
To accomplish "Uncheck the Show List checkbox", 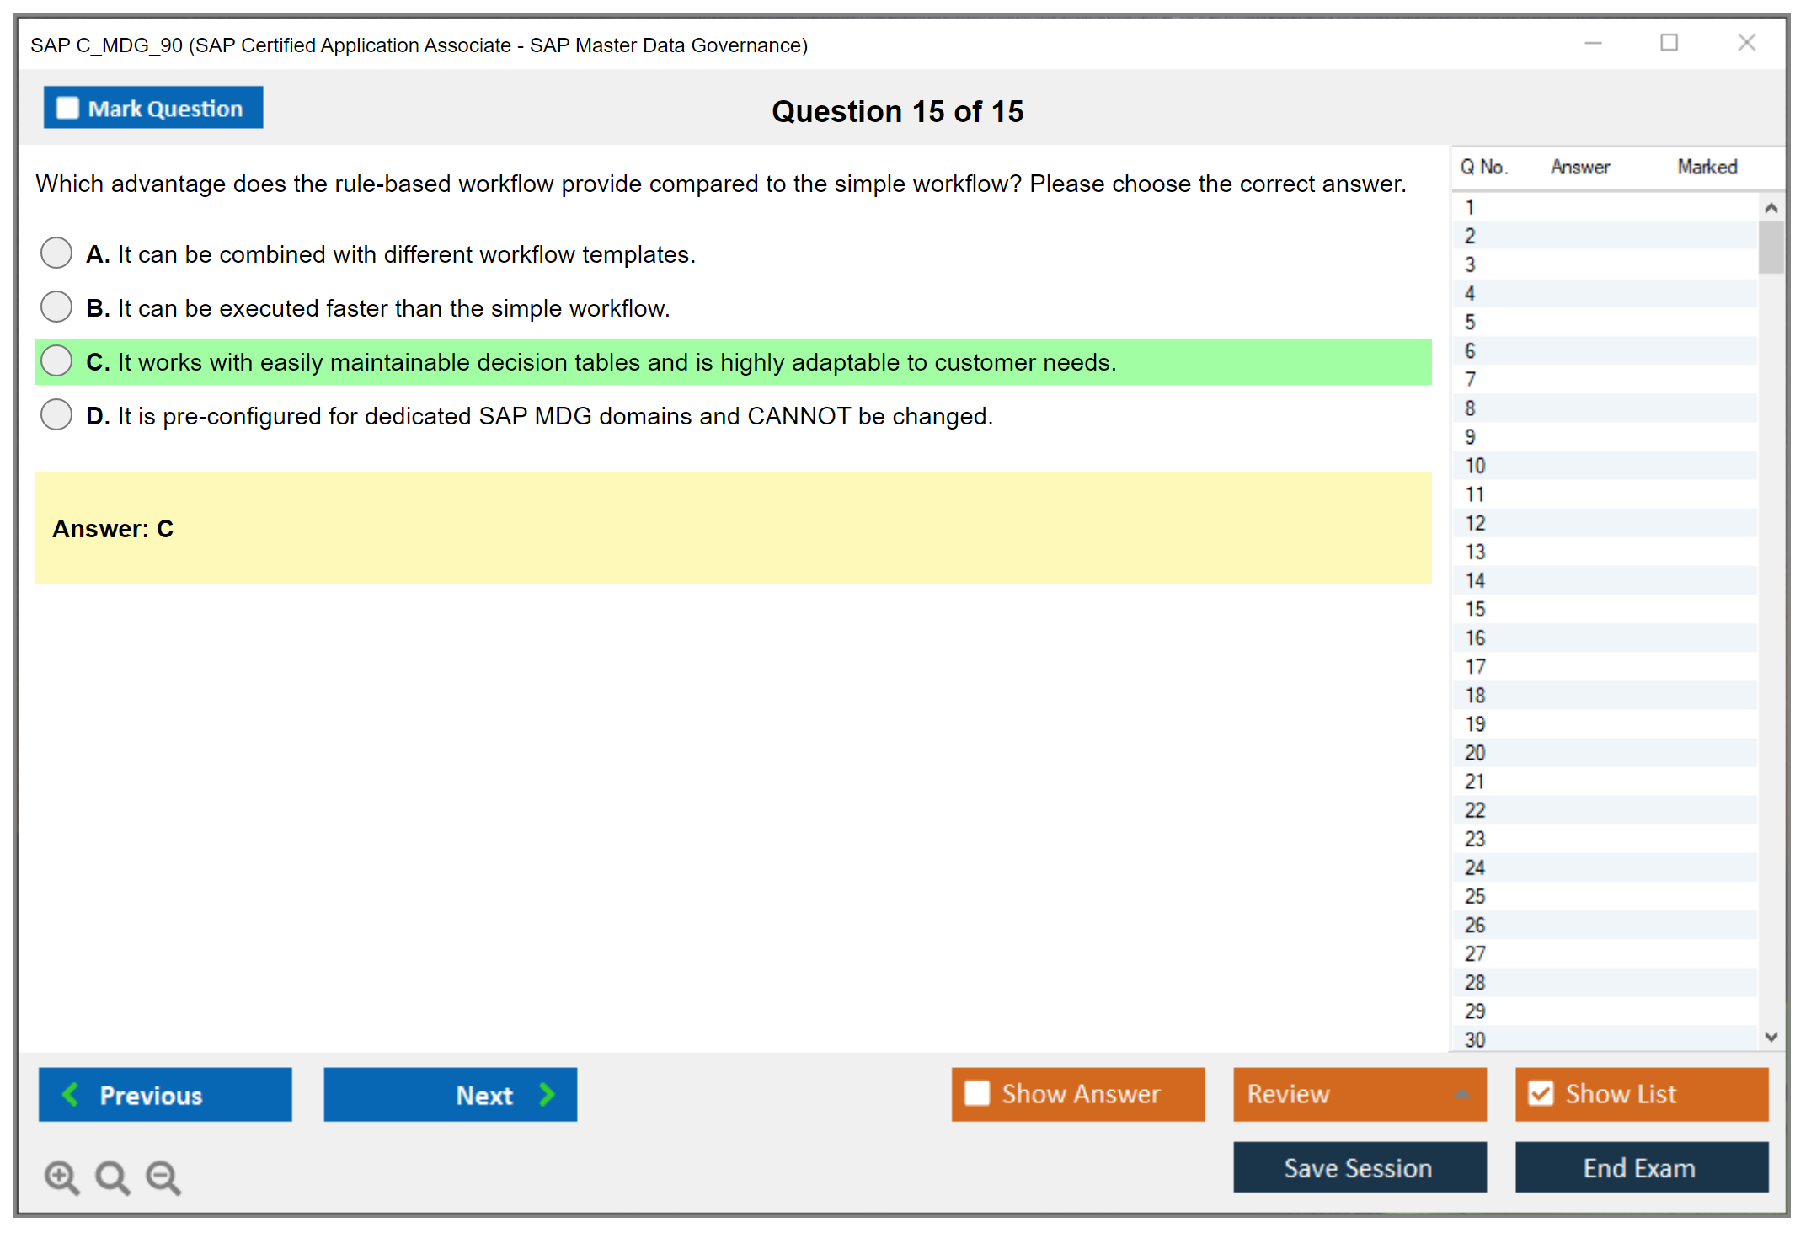I will point(1541,1093).
